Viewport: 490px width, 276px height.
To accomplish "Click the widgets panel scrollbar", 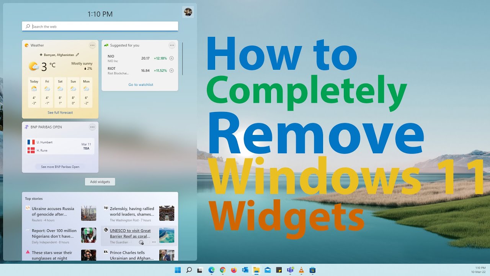I will [183, 59].
